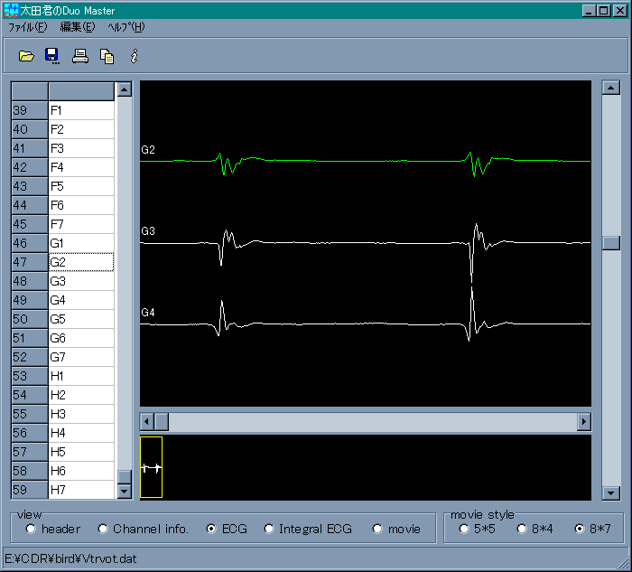The image size is (632, 572).
Task: Open the ファイル(F) menu
Action: [x=27, y=27]
